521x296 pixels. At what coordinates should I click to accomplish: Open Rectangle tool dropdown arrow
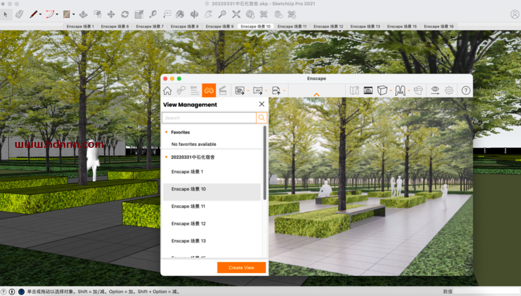point(73,14)
